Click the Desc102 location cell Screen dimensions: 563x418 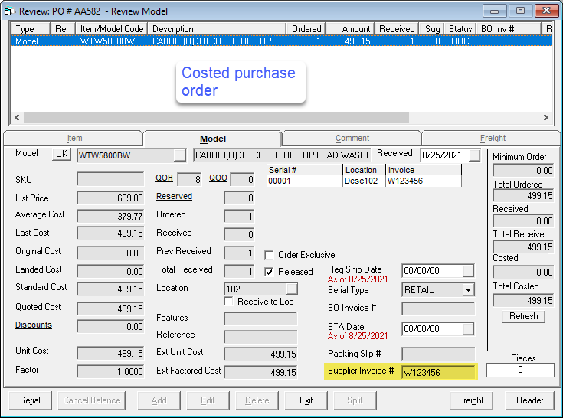tap(364, 181)
